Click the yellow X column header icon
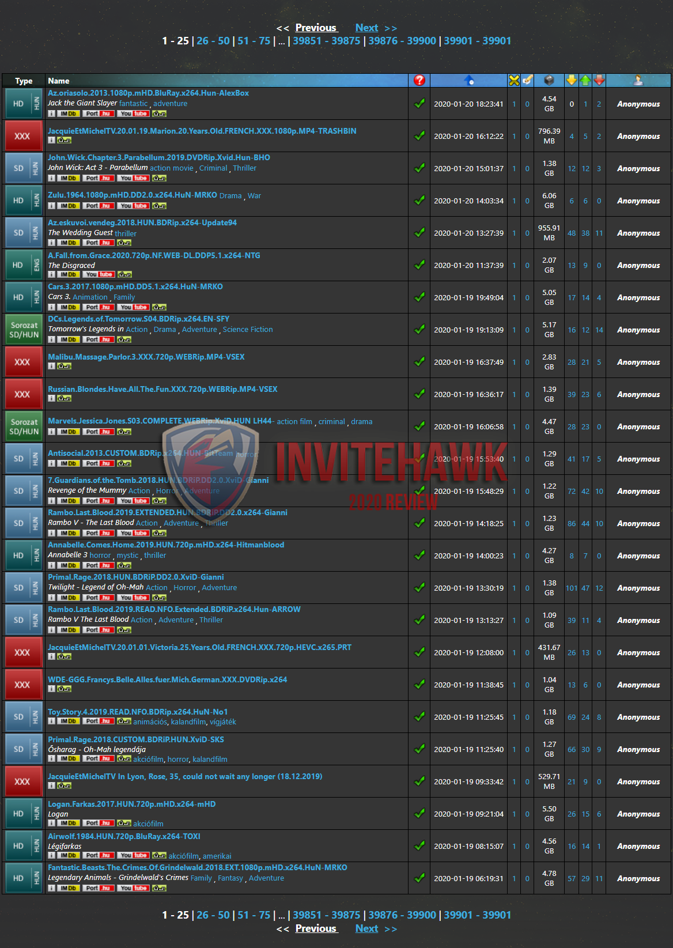This screenshot has height=948, width=673. coord(514,81)
